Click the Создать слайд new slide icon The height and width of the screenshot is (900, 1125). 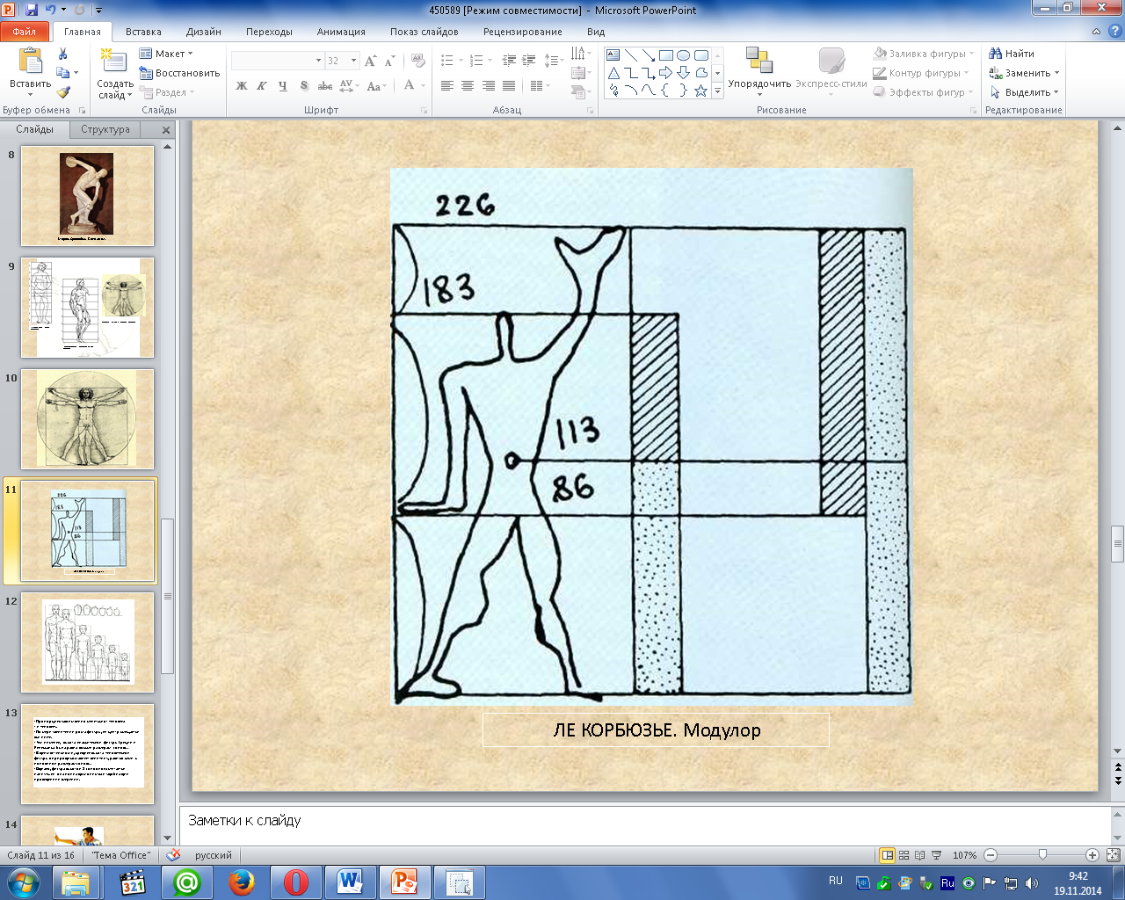[x=112, y=61]
